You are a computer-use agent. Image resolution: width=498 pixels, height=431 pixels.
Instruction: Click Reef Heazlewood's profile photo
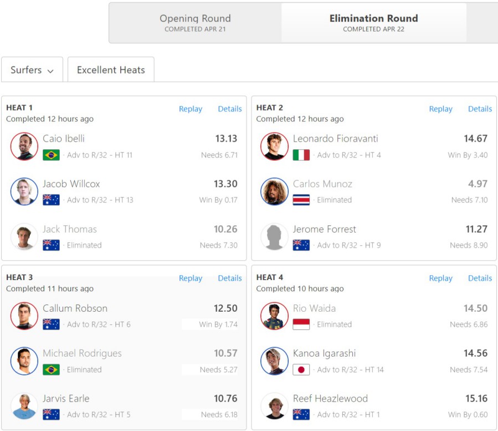(x=274, y=406)
